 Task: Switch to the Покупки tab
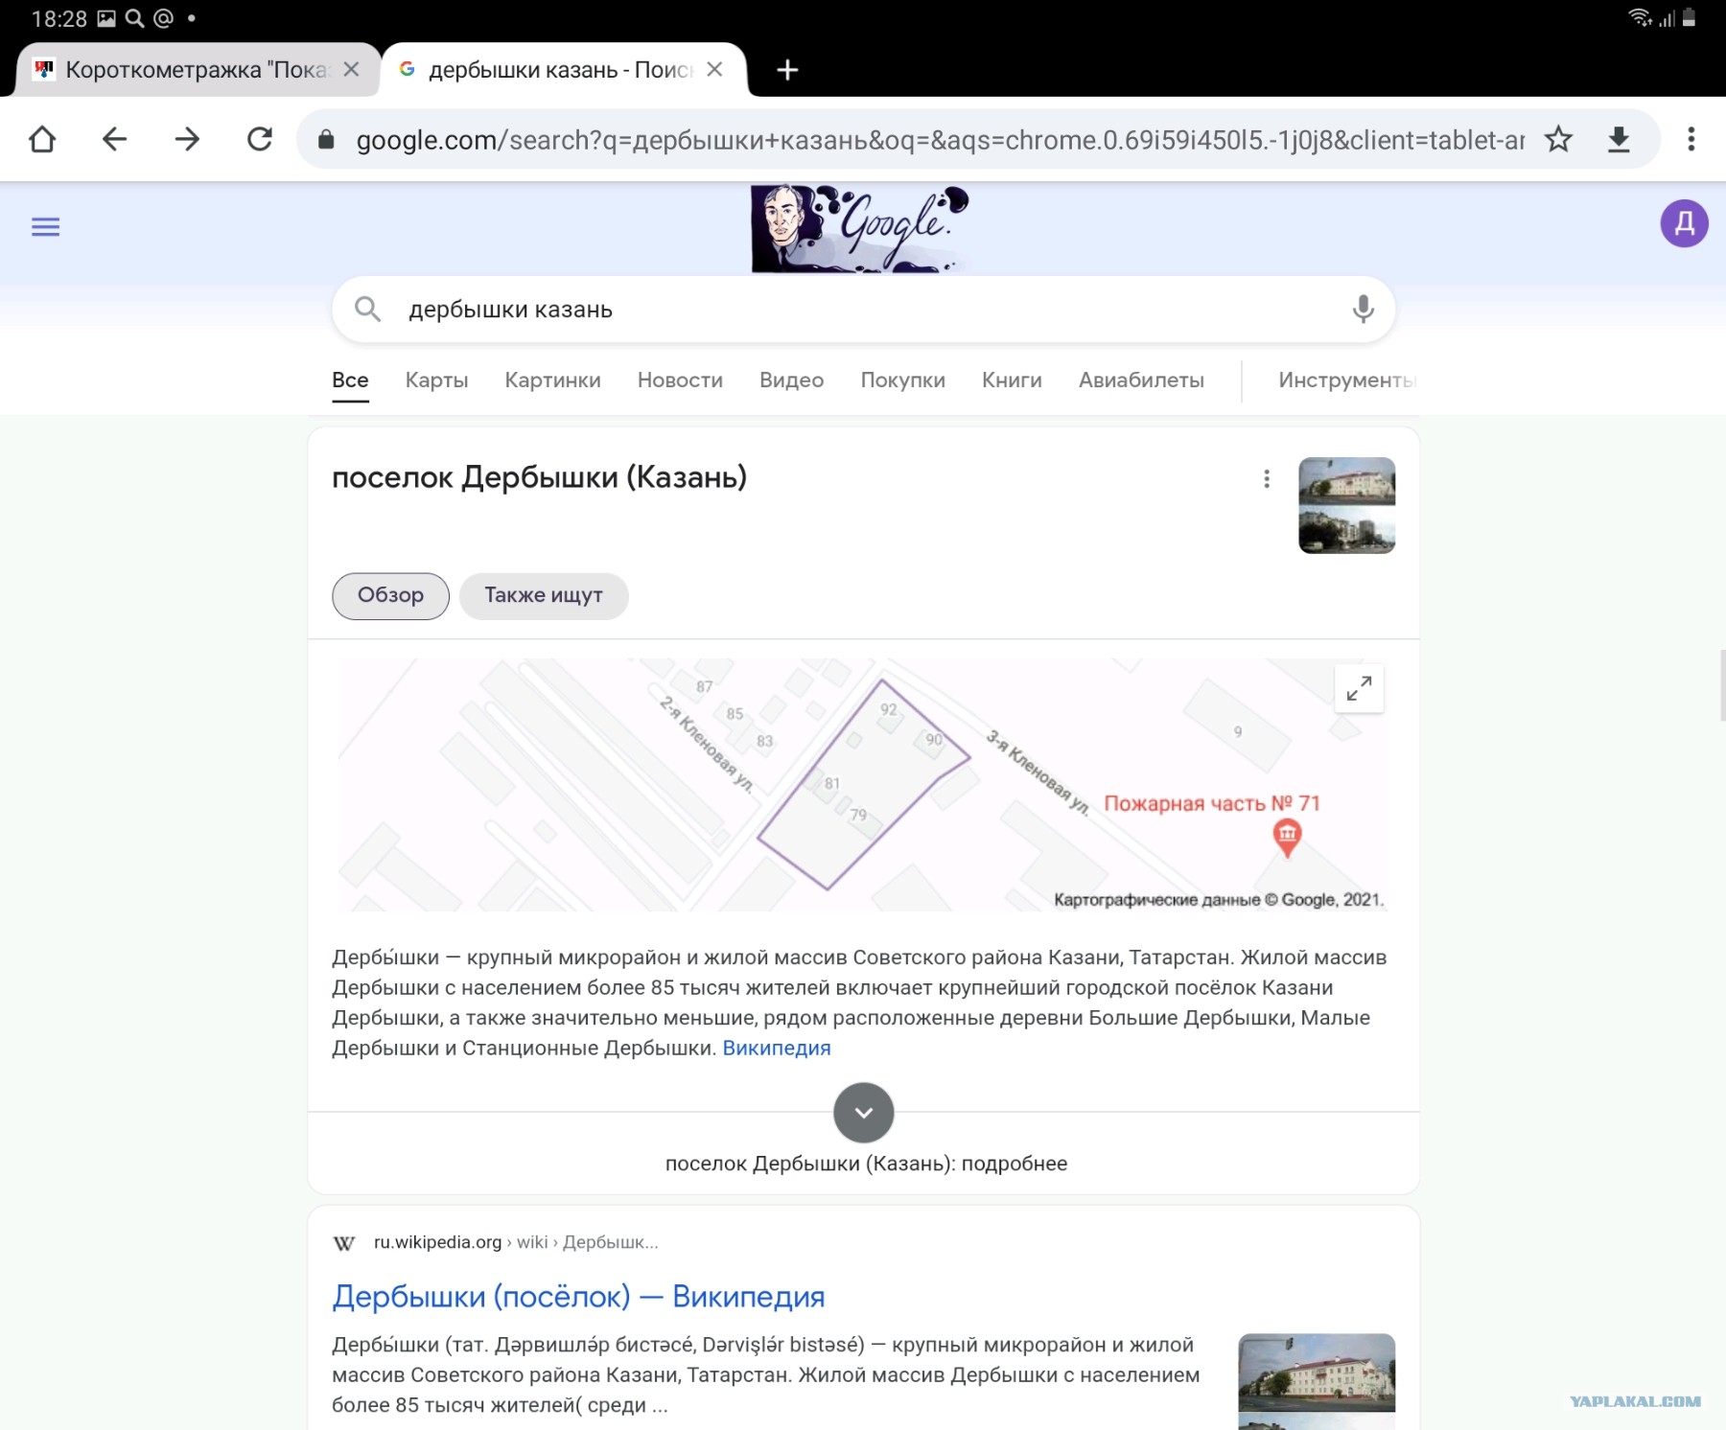[x=902, y=381]
